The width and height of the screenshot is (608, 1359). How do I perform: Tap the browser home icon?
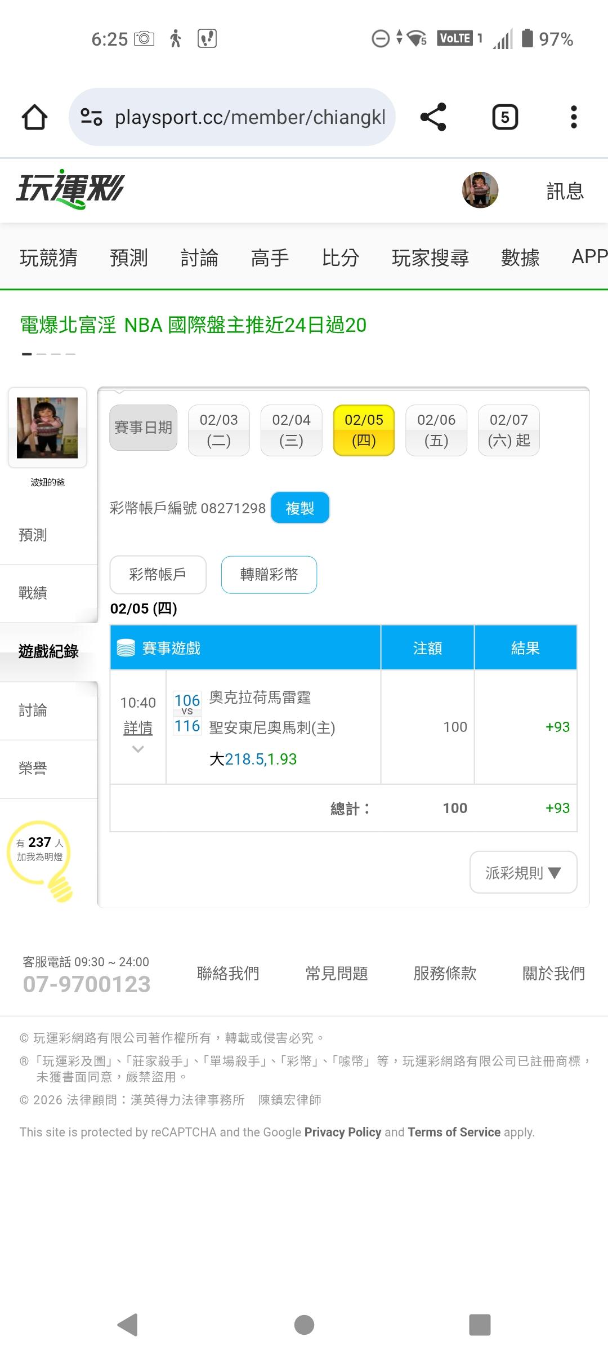point(34,117)
